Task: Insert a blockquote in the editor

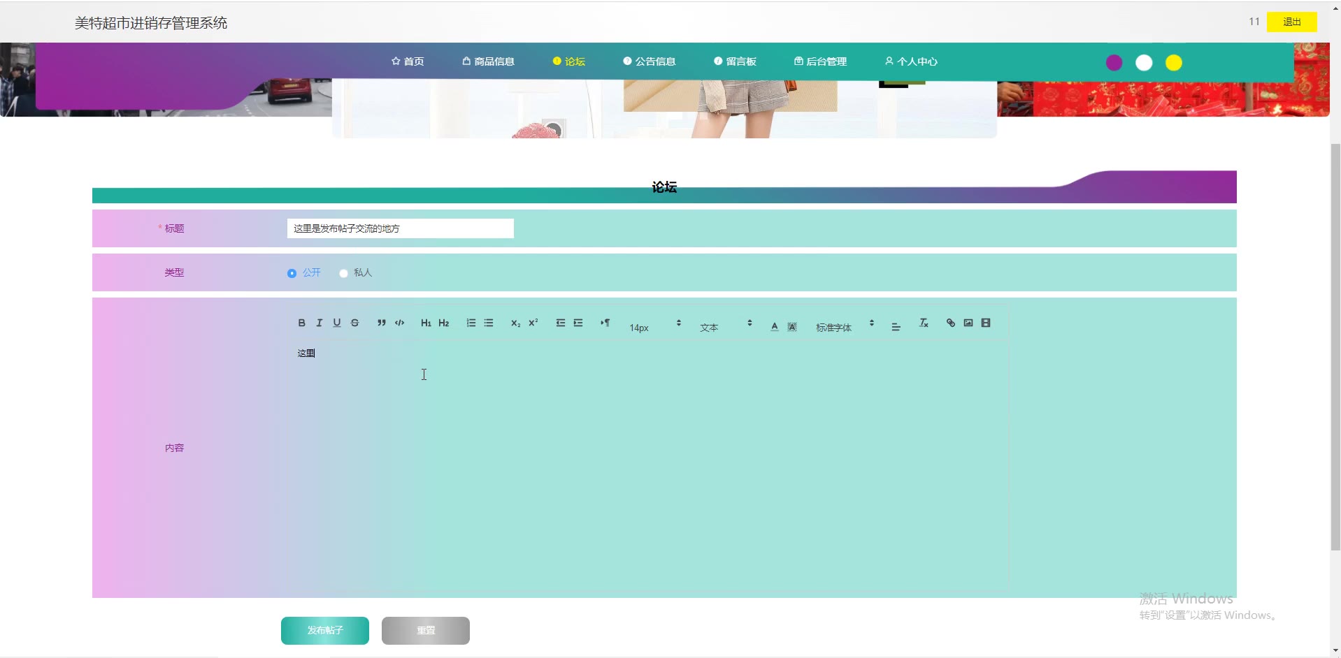Action: [381, 323]
